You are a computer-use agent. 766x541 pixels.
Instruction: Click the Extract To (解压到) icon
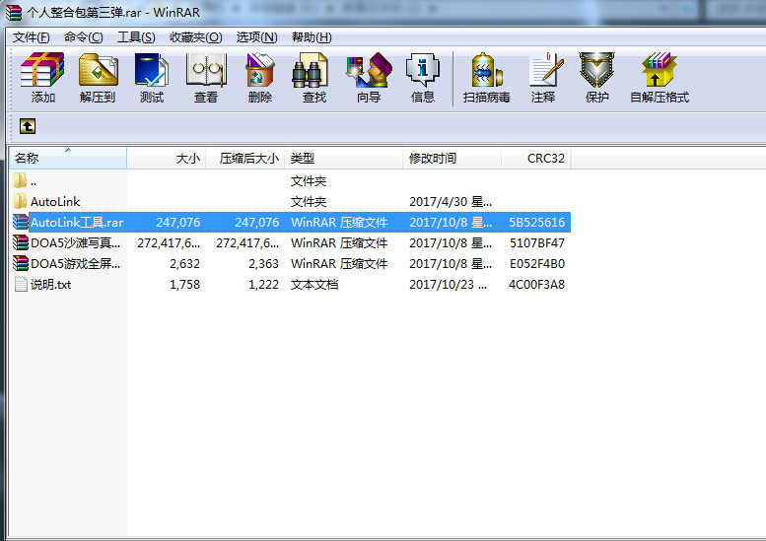[x=99, y=70]
